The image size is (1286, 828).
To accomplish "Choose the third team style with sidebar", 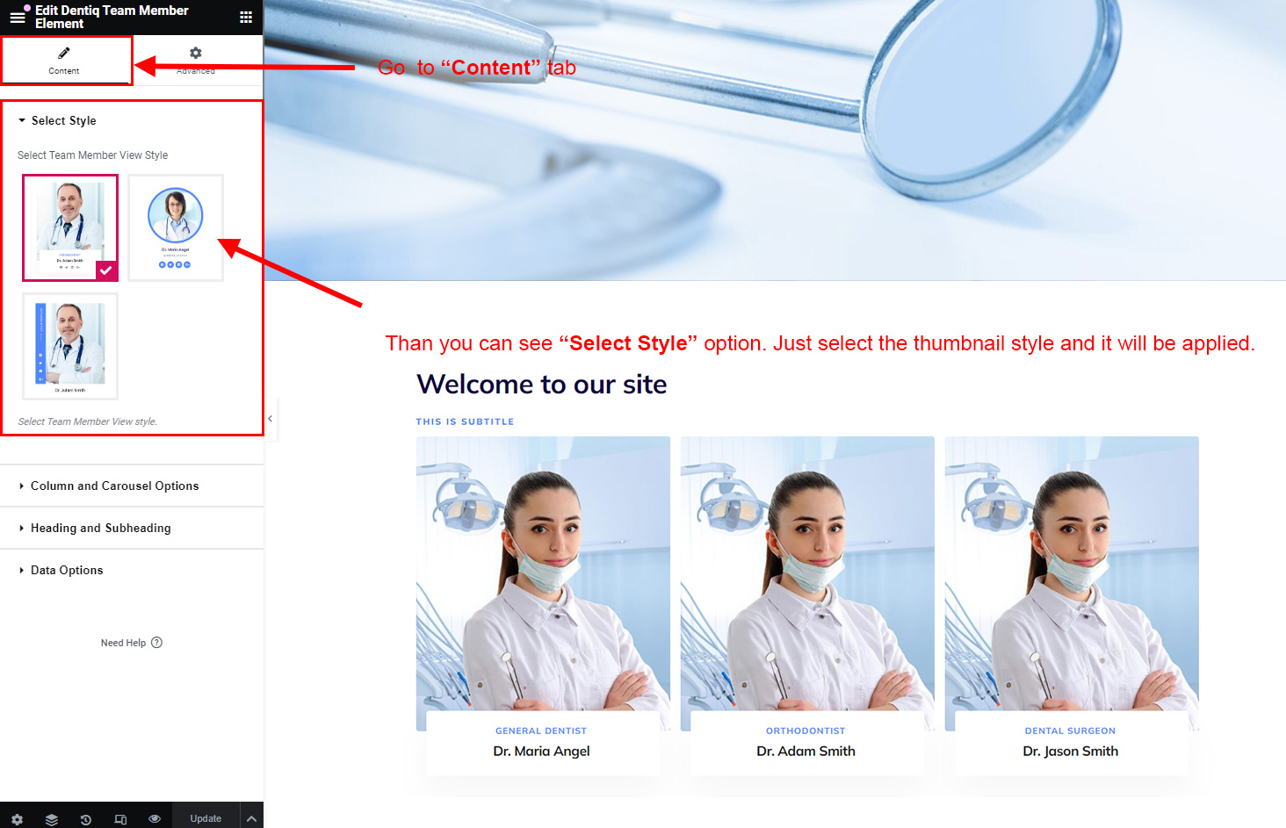I will pyautogui.click(x=70, y=346).
